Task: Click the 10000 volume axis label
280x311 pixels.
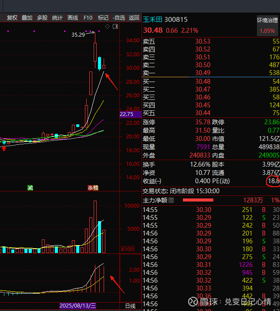Action: 132,206
